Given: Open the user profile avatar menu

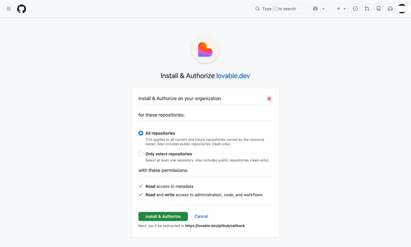Looking at the screenshot, I should [402, 9].
